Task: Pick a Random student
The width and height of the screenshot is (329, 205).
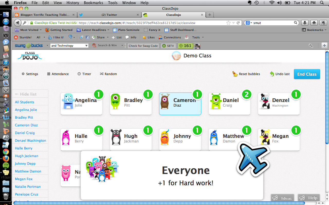Action: (x=108, y=74)
